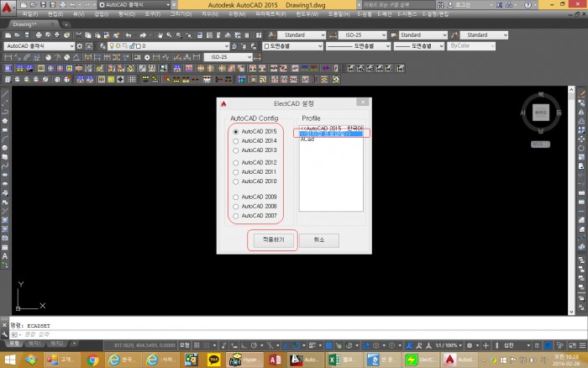Open Chrome from the Windows taskbar

(92, 360)
